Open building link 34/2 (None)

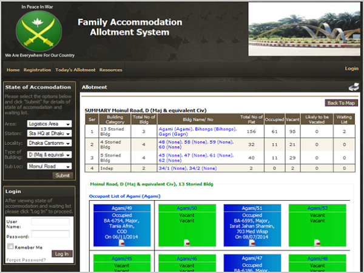tap(203, 168)
